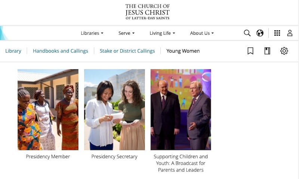
Task: Open the Supporting Children and Youth image
Action: point(181,110)
